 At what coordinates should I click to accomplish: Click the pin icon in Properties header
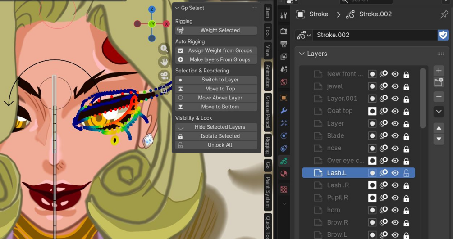pyautogui.click(x=444, y=14)
